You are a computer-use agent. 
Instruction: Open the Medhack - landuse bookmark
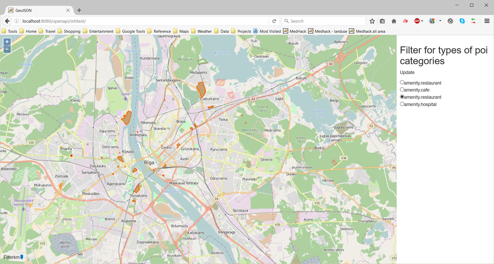coord(327,31)
